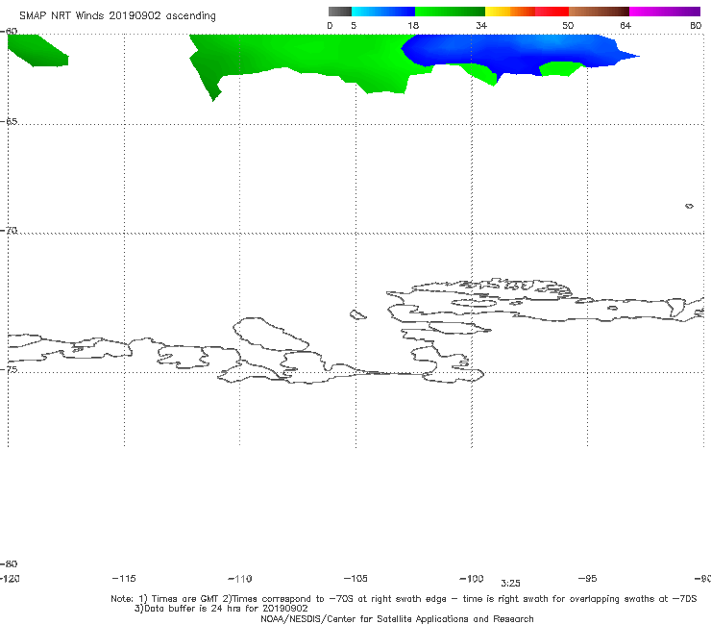Click the longitude label "-95"
This screenshot has width=711, height=625.
coord(588,578)
